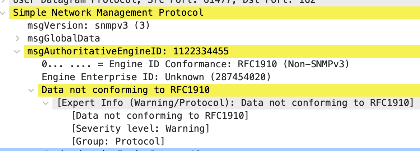Click the bracketed [Data not conforming to RFC1910] item
Screen dimensions: 420x151
160,116
